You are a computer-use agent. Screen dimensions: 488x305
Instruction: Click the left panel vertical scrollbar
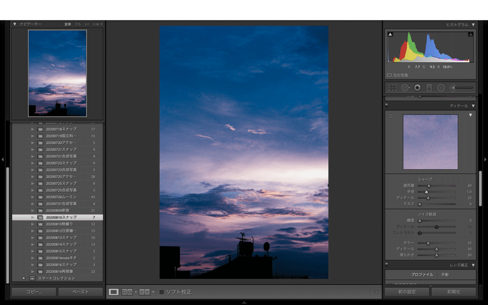pyautogui.click(x=8, y=226)
